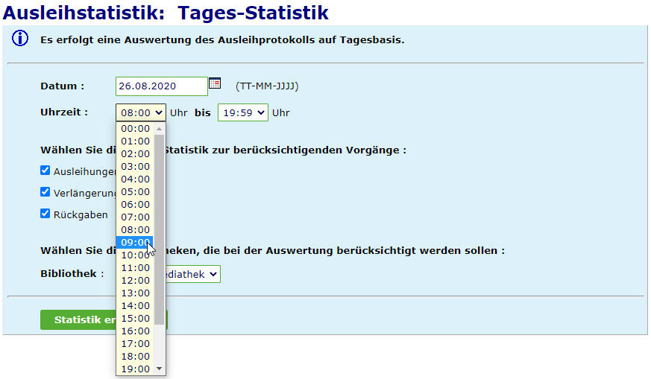Pick 11:00 from the time list
The image size is (651, 379).
135,267
